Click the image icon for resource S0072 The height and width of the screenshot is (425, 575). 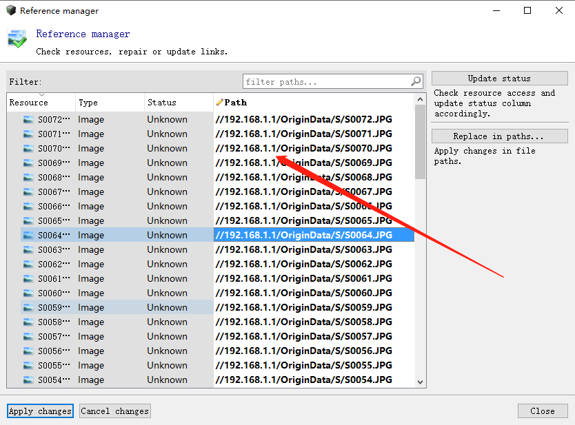(28, 119)
